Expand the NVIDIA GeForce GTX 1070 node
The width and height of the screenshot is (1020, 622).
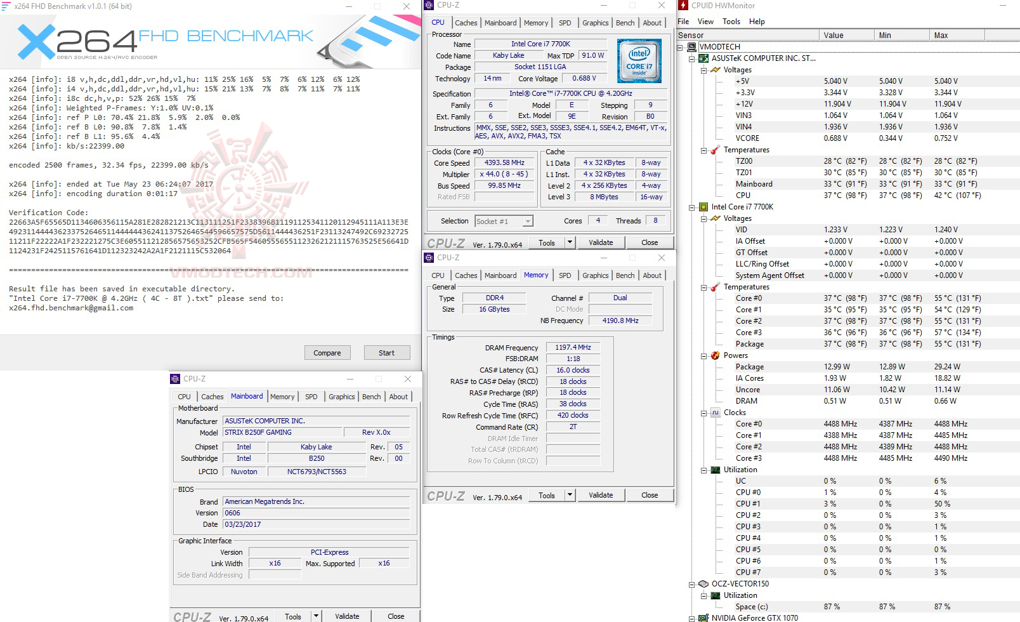692,618
